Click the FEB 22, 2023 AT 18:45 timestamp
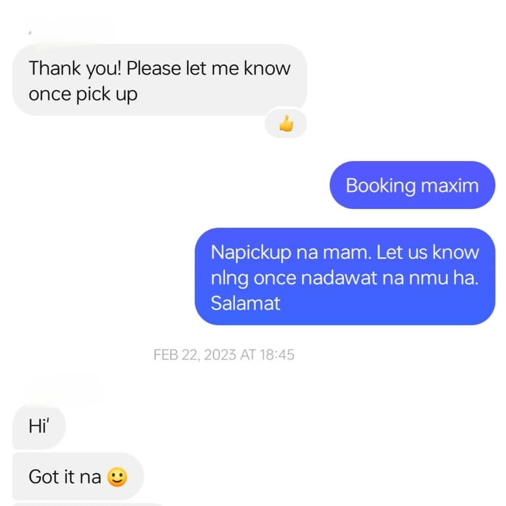 click(224, 354)
